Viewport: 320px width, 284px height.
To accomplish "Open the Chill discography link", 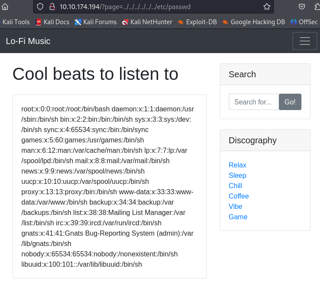I will [235, 186].
